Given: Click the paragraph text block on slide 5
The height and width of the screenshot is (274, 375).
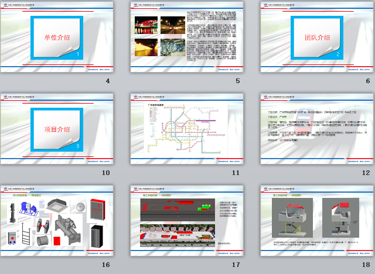Looking at the screenshot, I should (x=212, y=35).
